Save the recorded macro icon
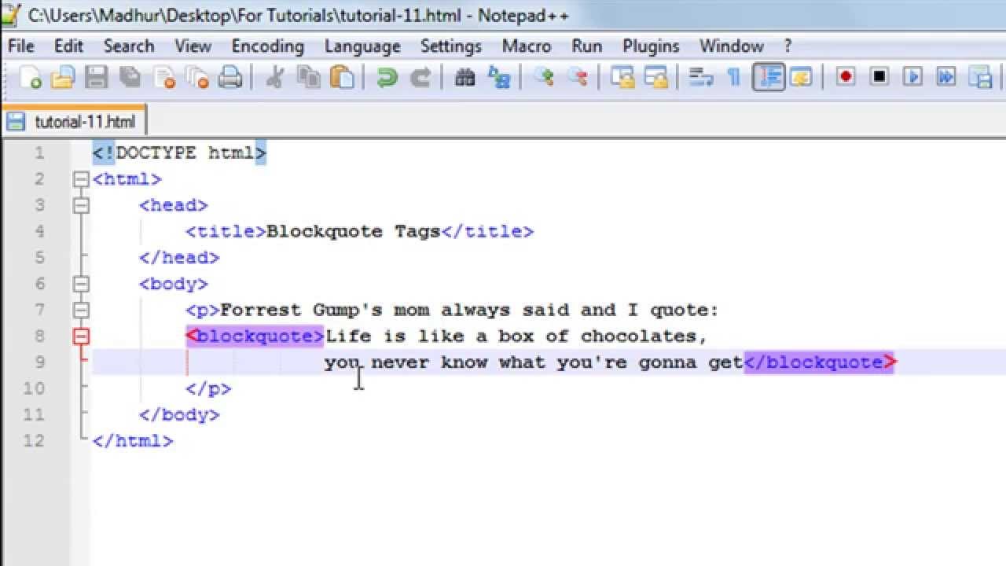Viewport: 1006px width, 566px height. pos(980,77)
